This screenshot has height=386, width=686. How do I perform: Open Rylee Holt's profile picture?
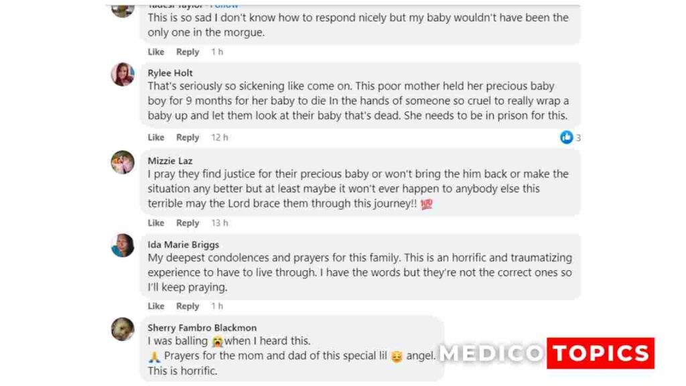(x=123, y=75)
